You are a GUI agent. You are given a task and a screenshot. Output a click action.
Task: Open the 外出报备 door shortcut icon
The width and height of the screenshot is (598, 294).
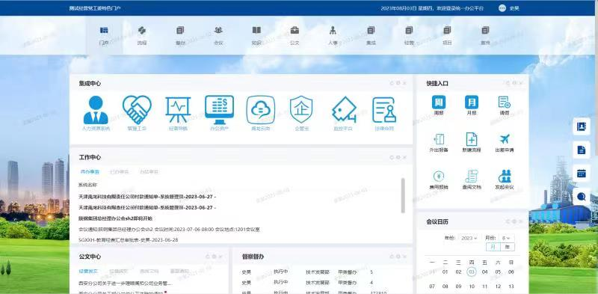click(439, 139)
